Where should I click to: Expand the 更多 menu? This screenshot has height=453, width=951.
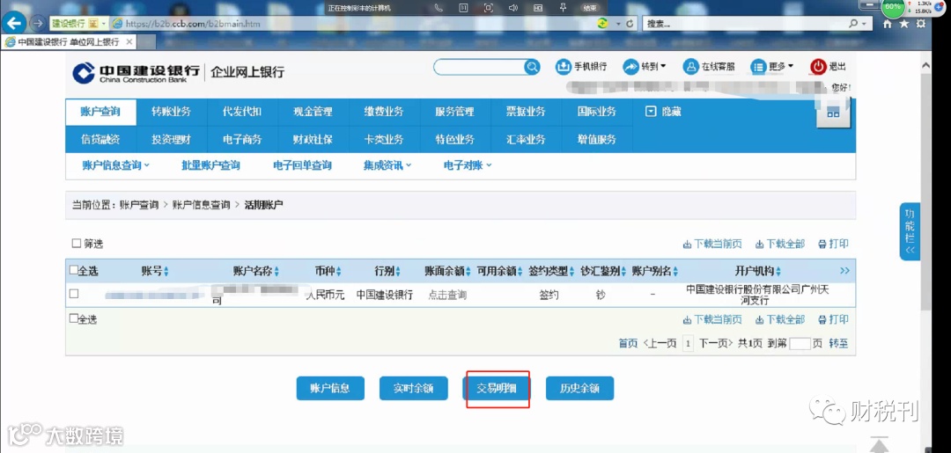772,67
